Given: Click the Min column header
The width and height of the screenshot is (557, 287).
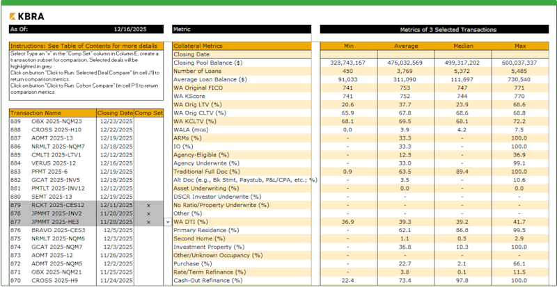Looking at the screenshot, I should [x=349, y=46].
